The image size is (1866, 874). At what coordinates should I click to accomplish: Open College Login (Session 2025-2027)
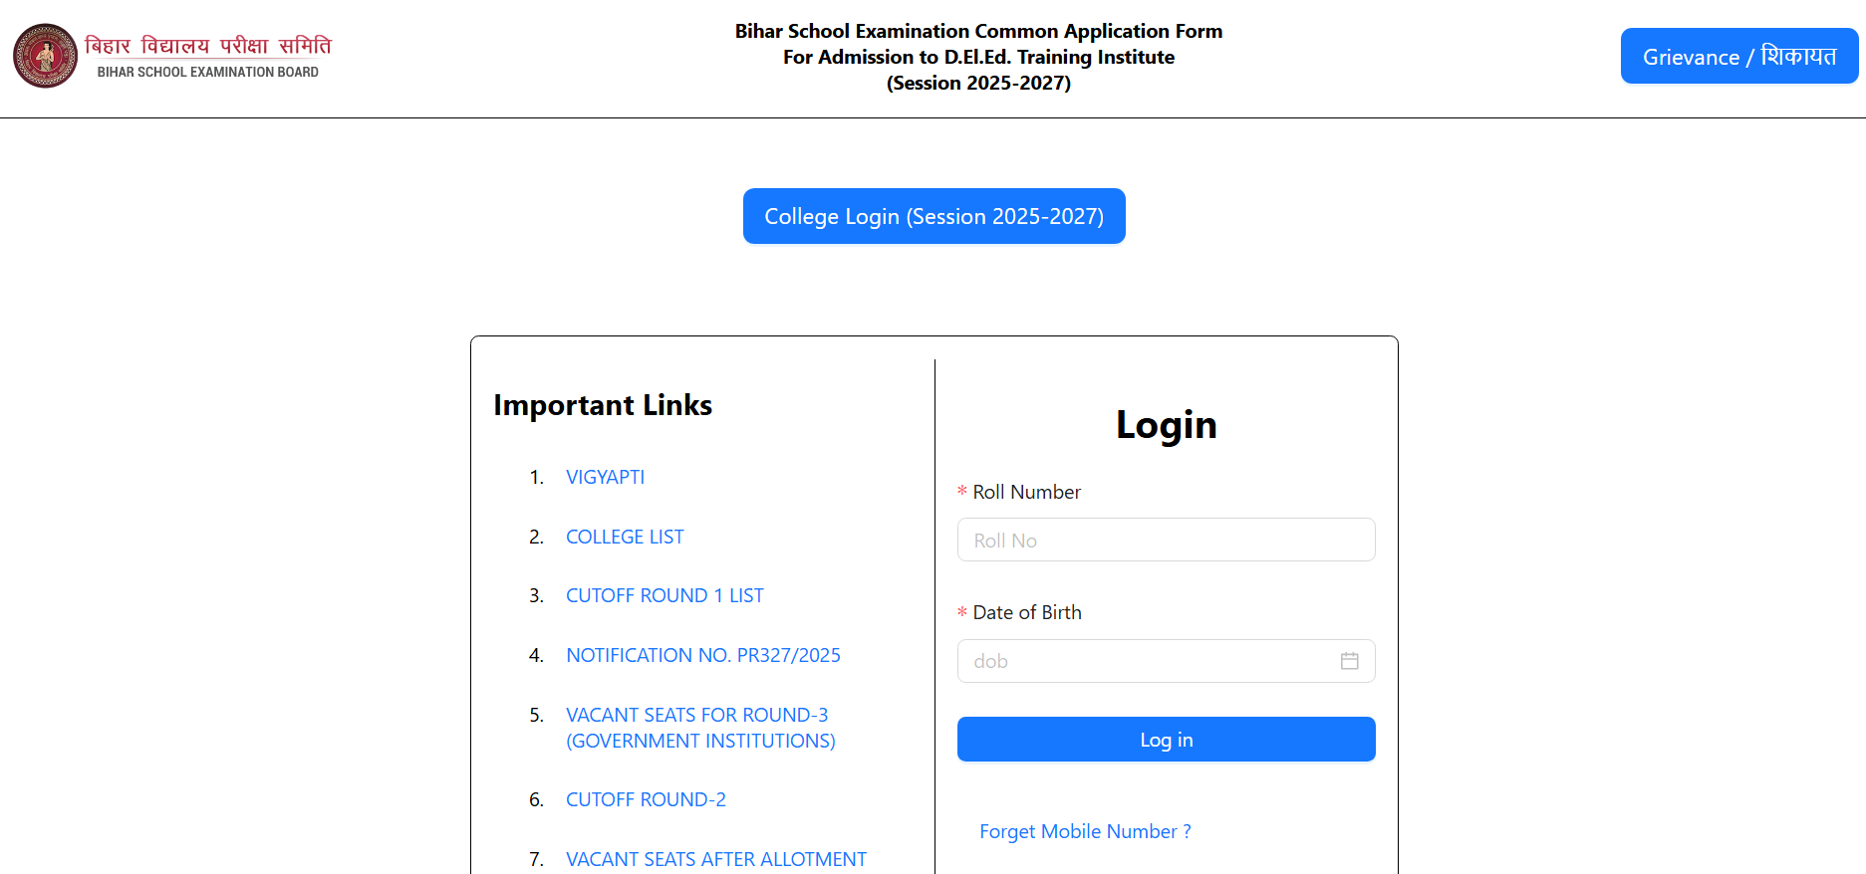click(933, 216)
